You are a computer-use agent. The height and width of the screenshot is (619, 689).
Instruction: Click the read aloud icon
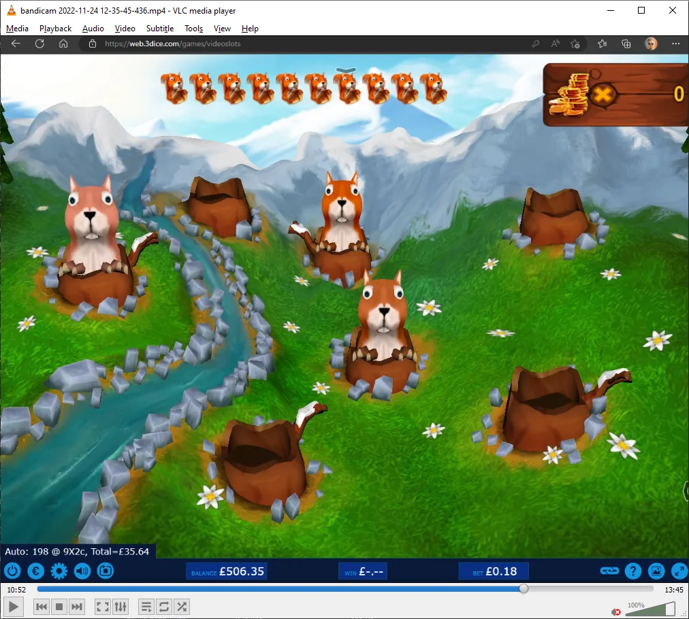556,44
